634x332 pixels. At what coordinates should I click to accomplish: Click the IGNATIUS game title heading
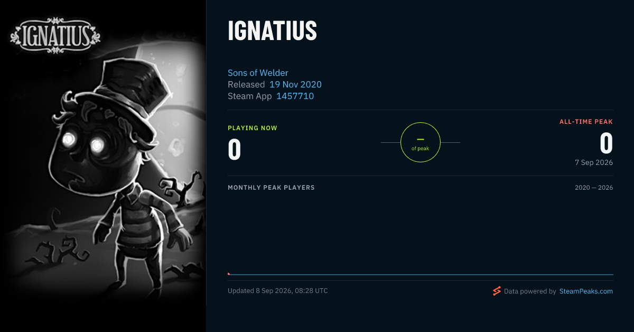(272, 31)
